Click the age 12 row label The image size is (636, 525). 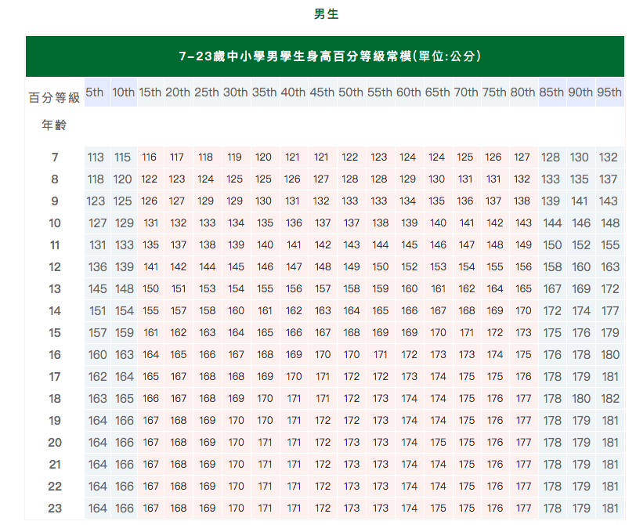point(55,267)
